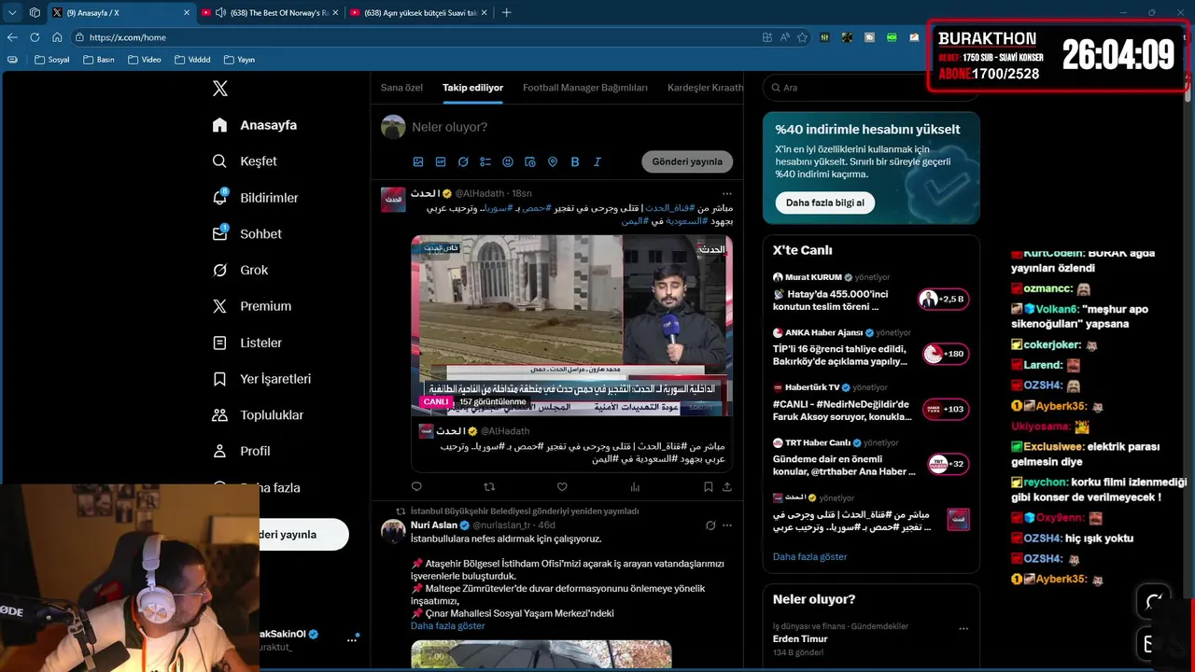This screenshot has width=1195, height=672.
Task: Open Topluluklar communities
Action: pos(258,415)
